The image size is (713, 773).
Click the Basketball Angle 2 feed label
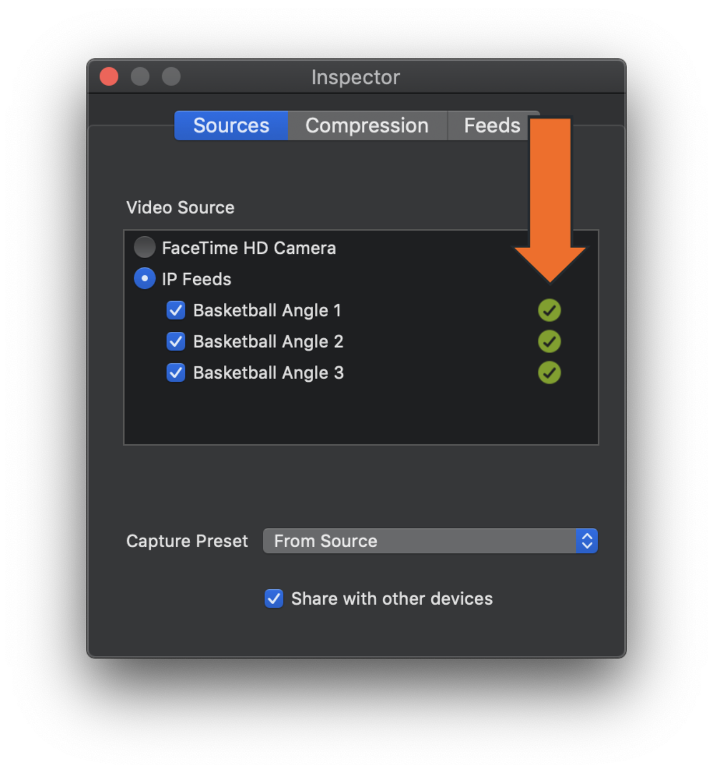(268, 341)
